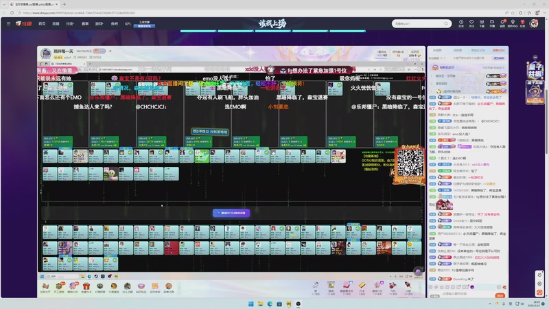Open the 开播 start streaming icon
This screenshot has width=549, height=309.
(x=492, y=23)
